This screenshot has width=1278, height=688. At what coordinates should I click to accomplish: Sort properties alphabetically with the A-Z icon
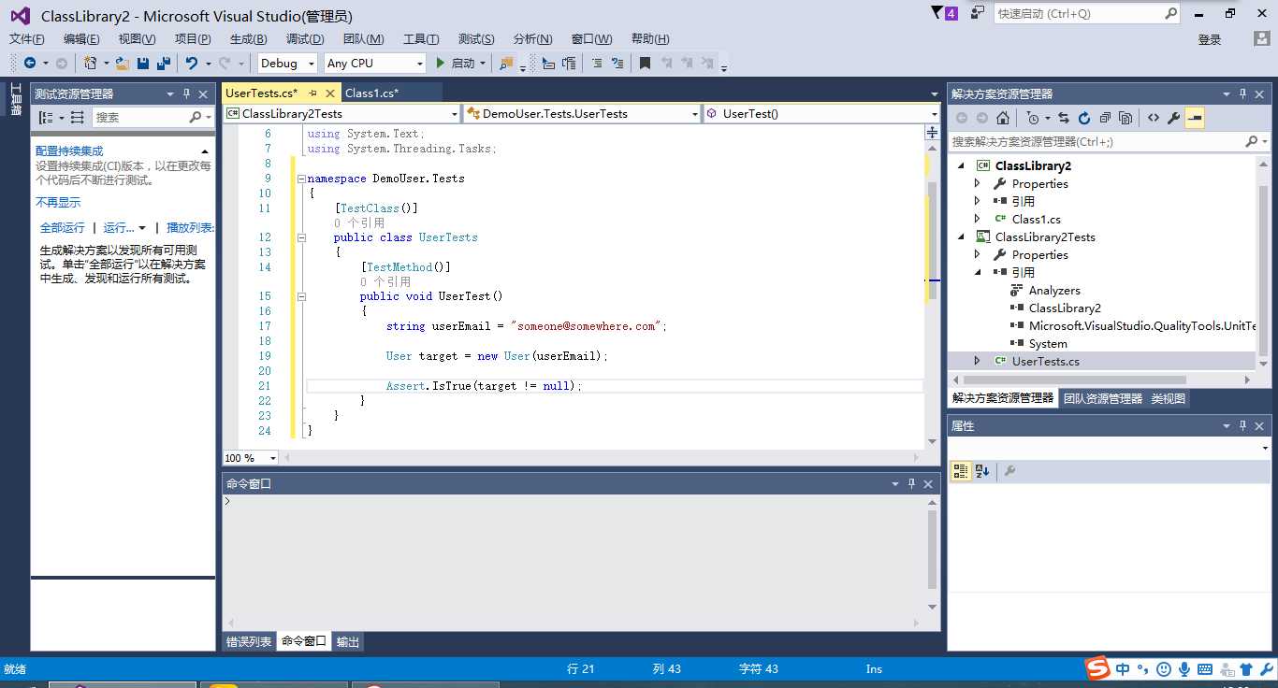pos(982,471)
